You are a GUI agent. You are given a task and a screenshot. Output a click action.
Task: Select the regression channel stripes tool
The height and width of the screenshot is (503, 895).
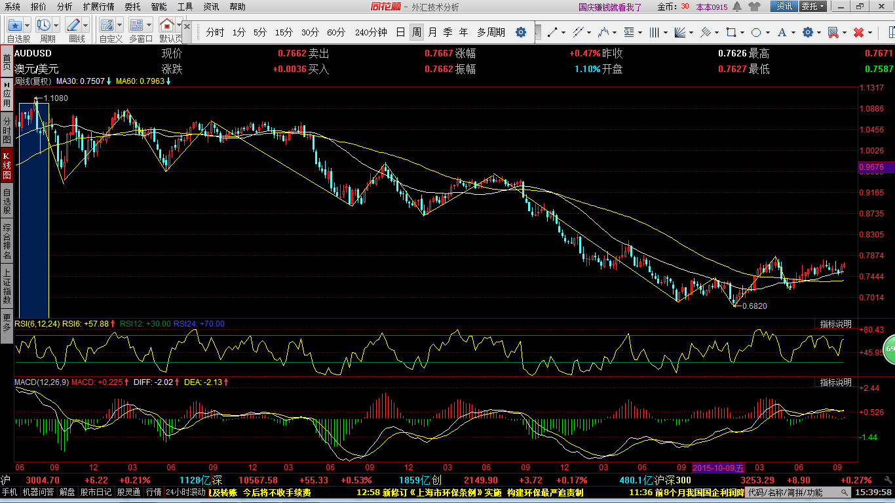click(706, 32)
